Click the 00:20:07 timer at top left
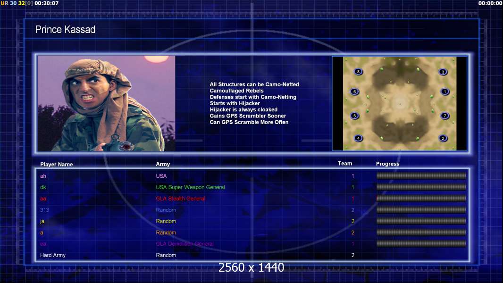 (47, 3)
